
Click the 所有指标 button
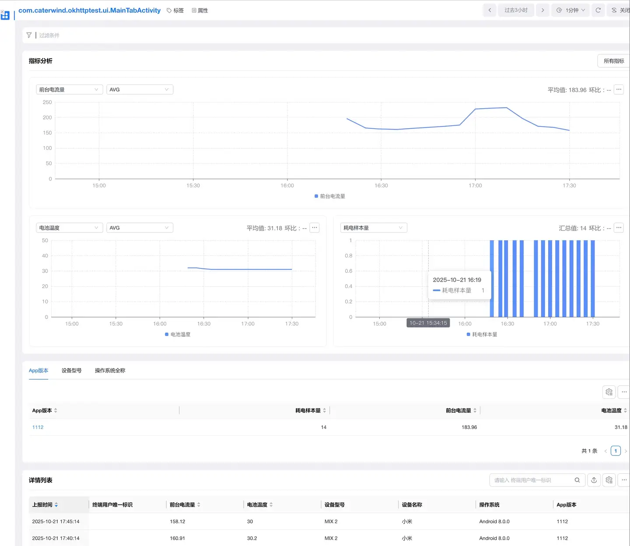[x=613, y=61]
